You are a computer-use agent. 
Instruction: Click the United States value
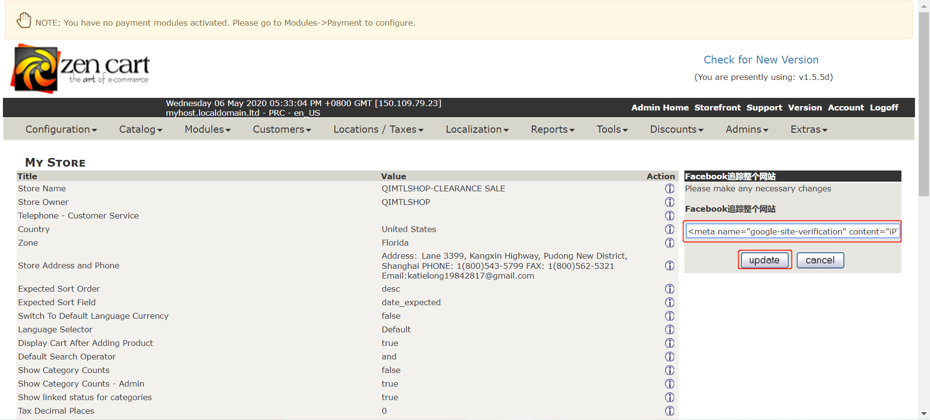409,229
